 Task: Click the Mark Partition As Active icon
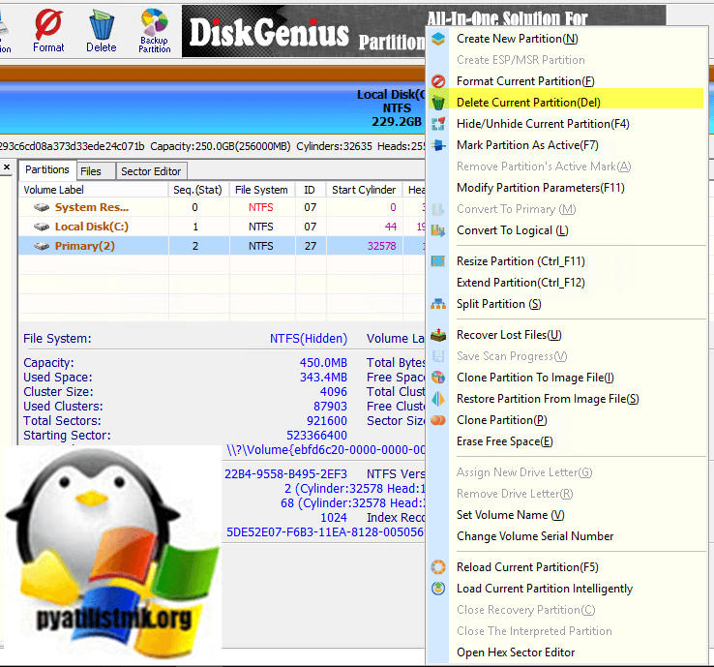(x=438, y=145)
